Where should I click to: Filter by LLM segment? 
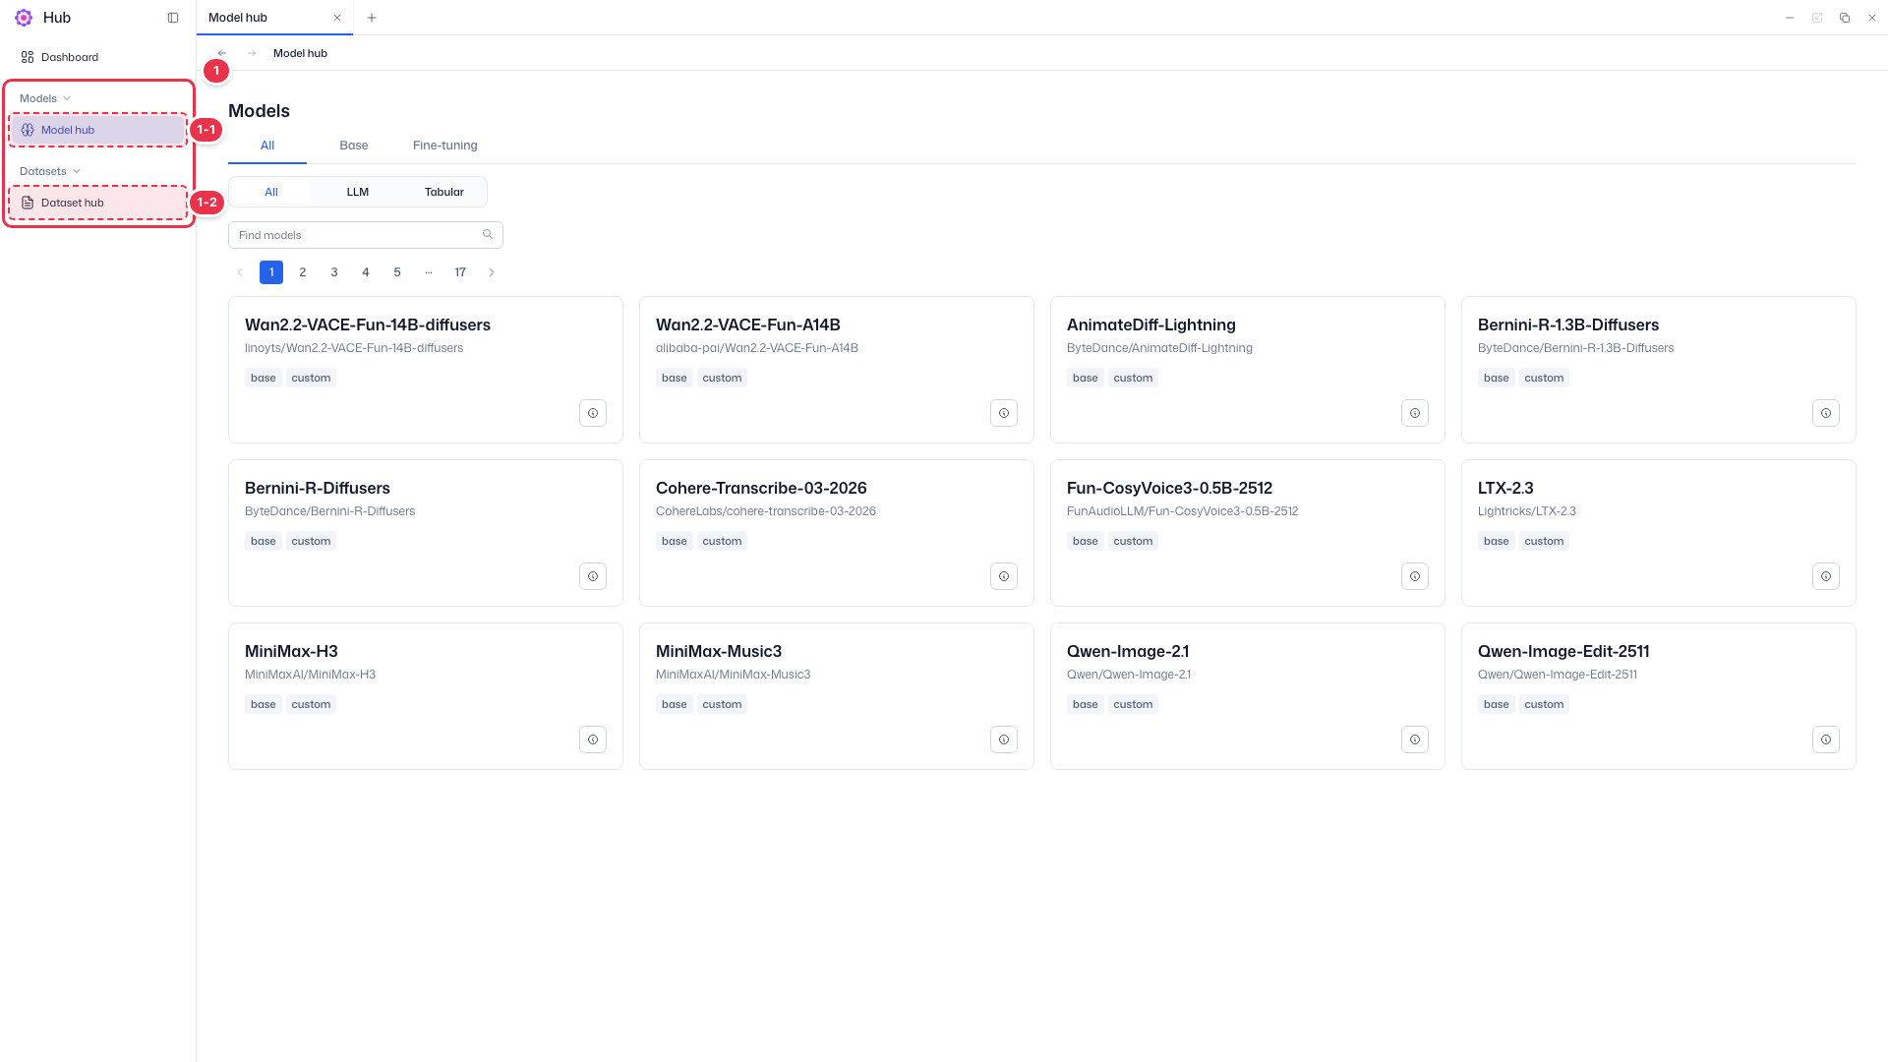(358, 192)
